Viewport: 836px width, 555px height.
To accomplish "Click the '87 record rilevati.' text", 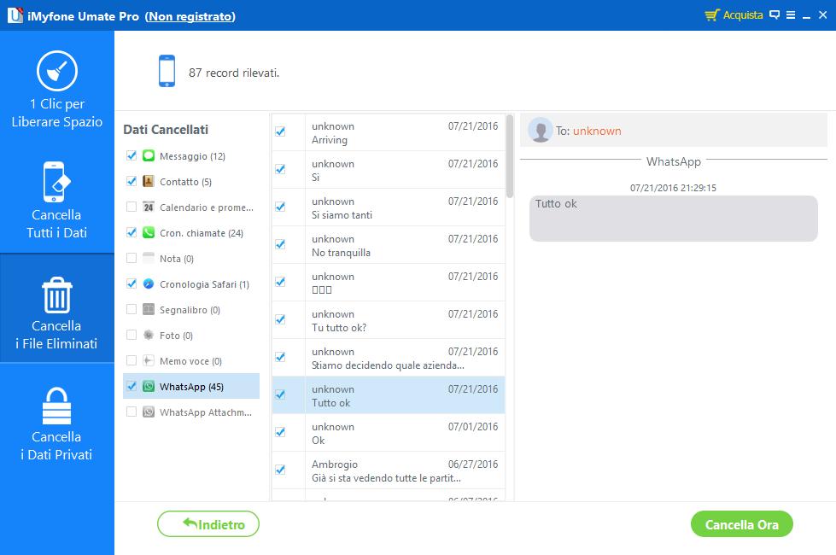I will coord(233,73).
